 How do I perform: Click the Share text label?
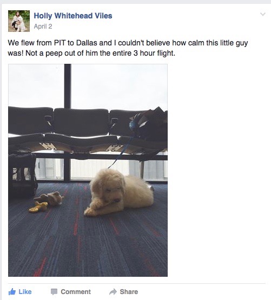click(129, 292)
